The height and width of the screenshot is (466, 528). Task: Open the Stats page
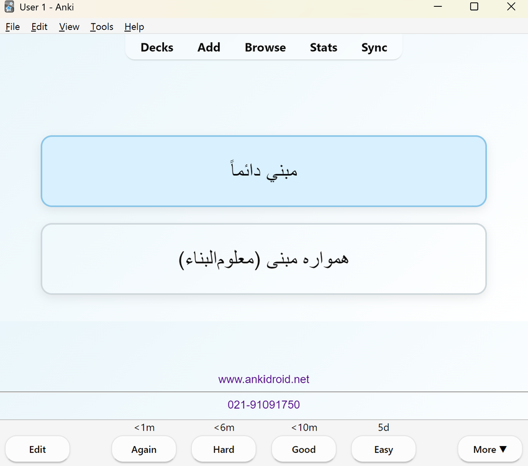324,47
